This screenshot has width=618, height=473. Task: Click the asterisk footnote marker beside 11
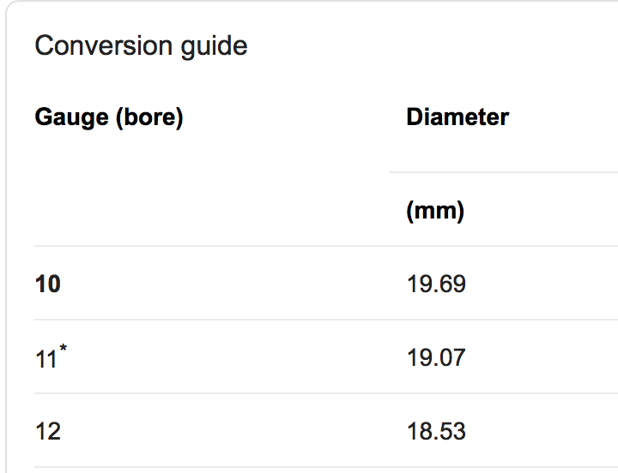[x=64, y=348]
